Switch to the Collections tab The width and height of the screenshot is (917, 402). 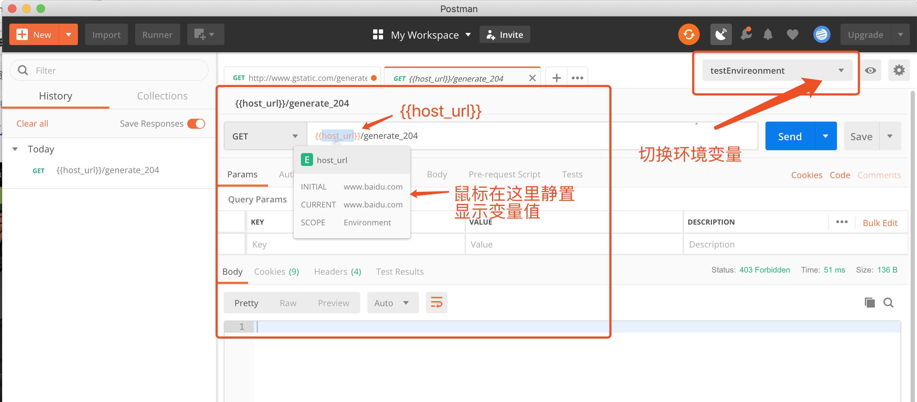pos(162,96)
